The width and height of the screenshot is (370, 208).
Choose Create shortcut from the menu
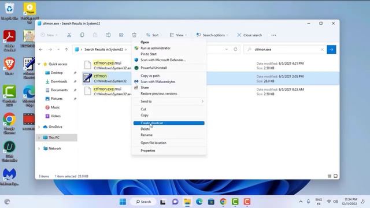169,123
